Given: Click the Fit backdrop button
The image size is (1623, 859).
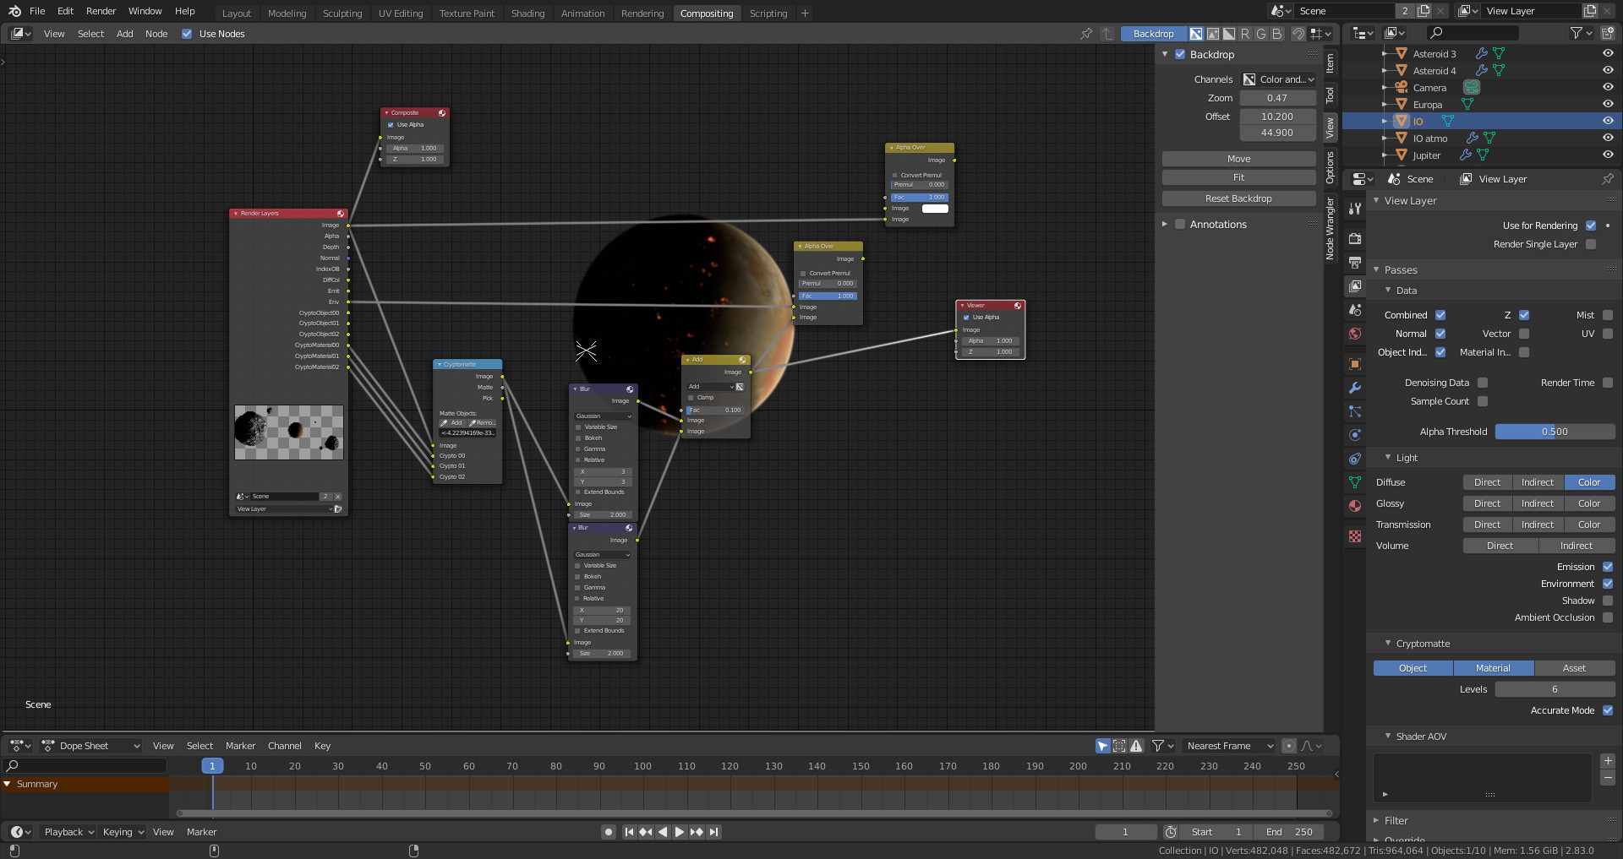Looking at the screenshot, I should click(x=1238, y=177).
